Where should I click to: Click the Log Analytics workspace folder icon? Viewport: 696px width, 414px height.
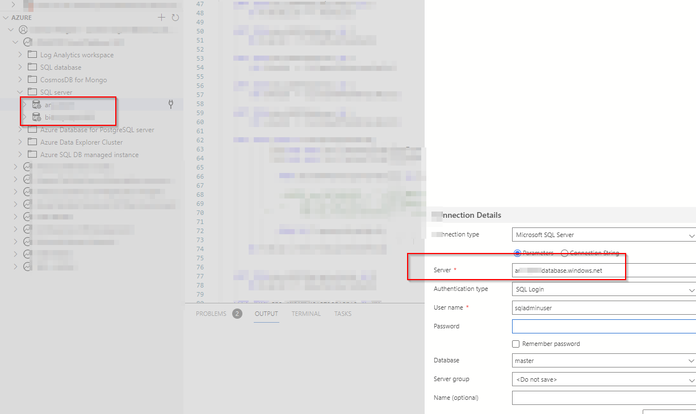tap(31, 54)
